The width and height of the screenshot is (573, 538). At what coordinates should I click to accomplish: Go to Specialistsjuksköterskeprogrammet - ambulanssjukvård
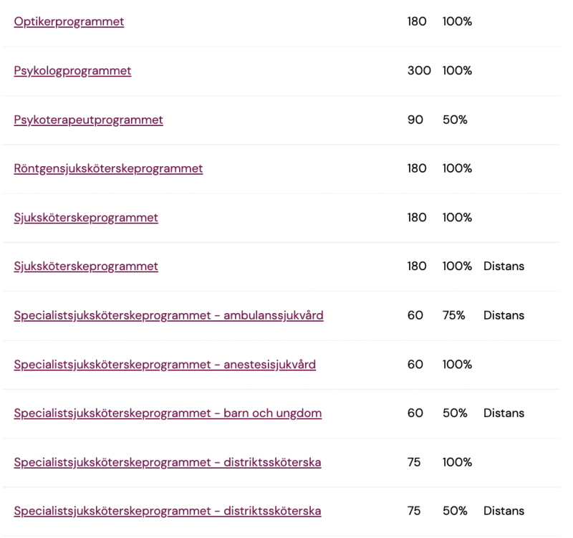coord(168,315)
